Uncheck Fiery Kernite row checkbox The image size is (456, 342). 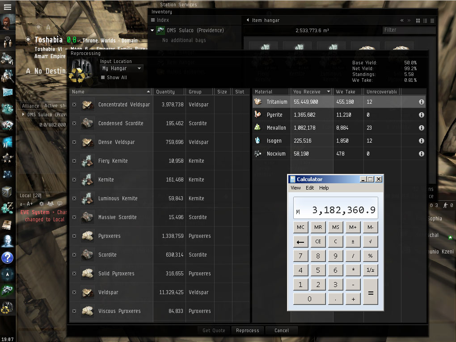[x=74, y=161]
